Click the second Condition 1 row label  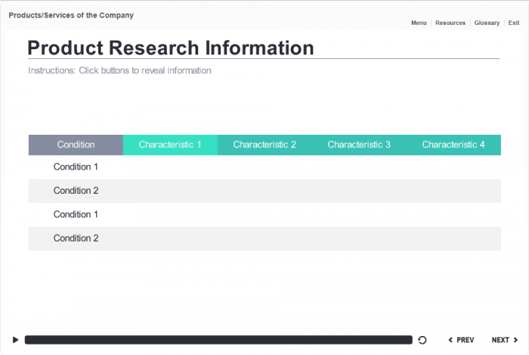(76, 214)
